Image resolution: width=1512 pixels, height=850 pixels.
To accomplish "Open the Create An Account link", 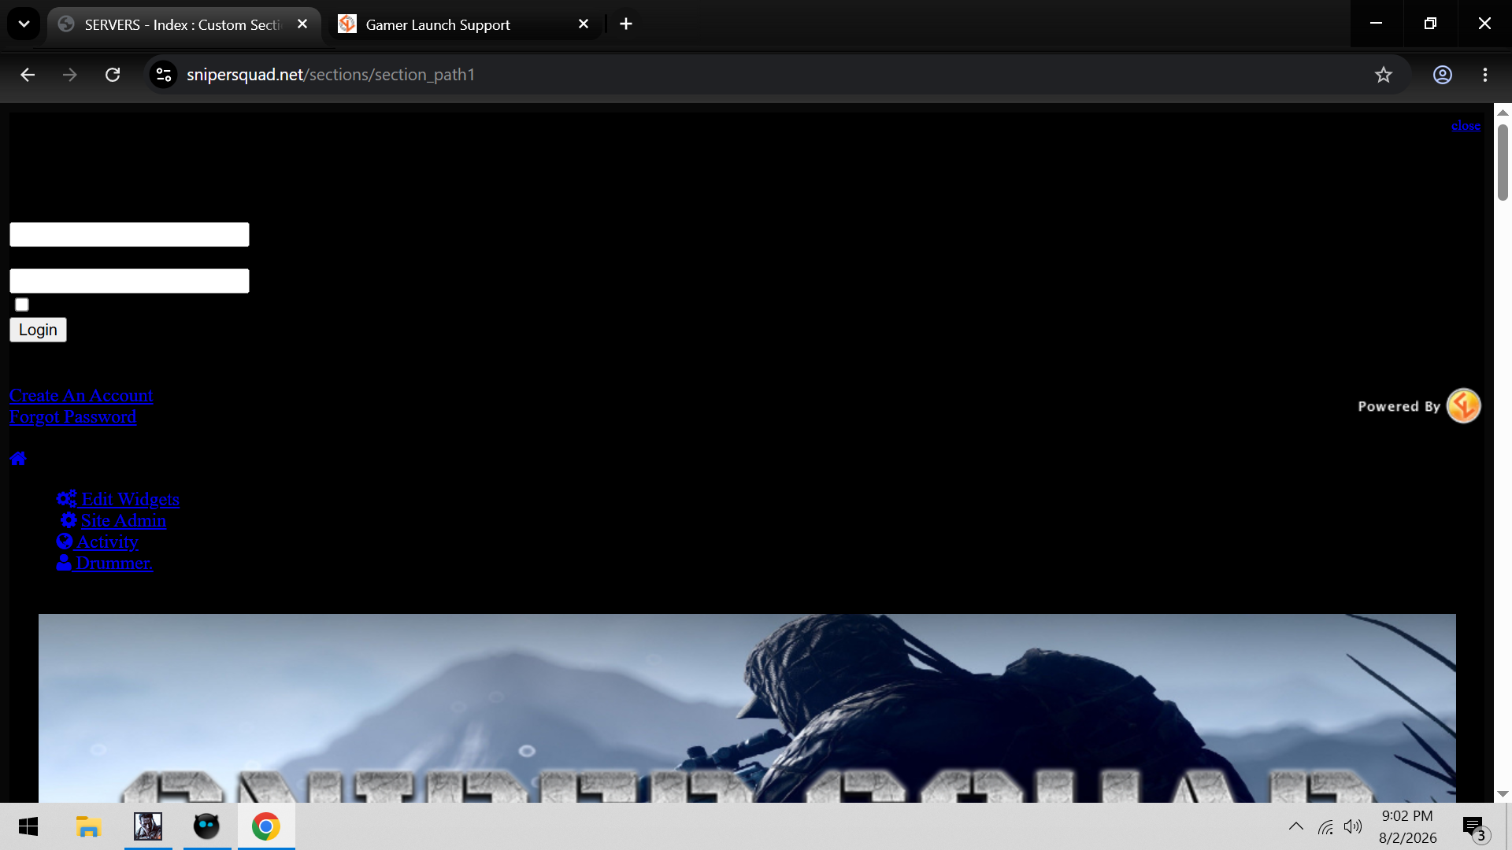I will (x=81, y=395).
